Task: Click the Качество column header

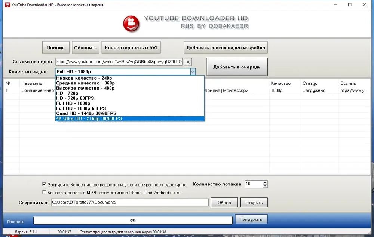Action: point(281,83)
